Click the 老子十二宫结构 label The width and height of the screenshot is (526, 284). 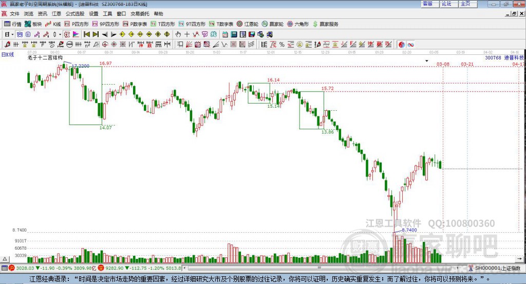pyautogui.click(x=45, y=57)
